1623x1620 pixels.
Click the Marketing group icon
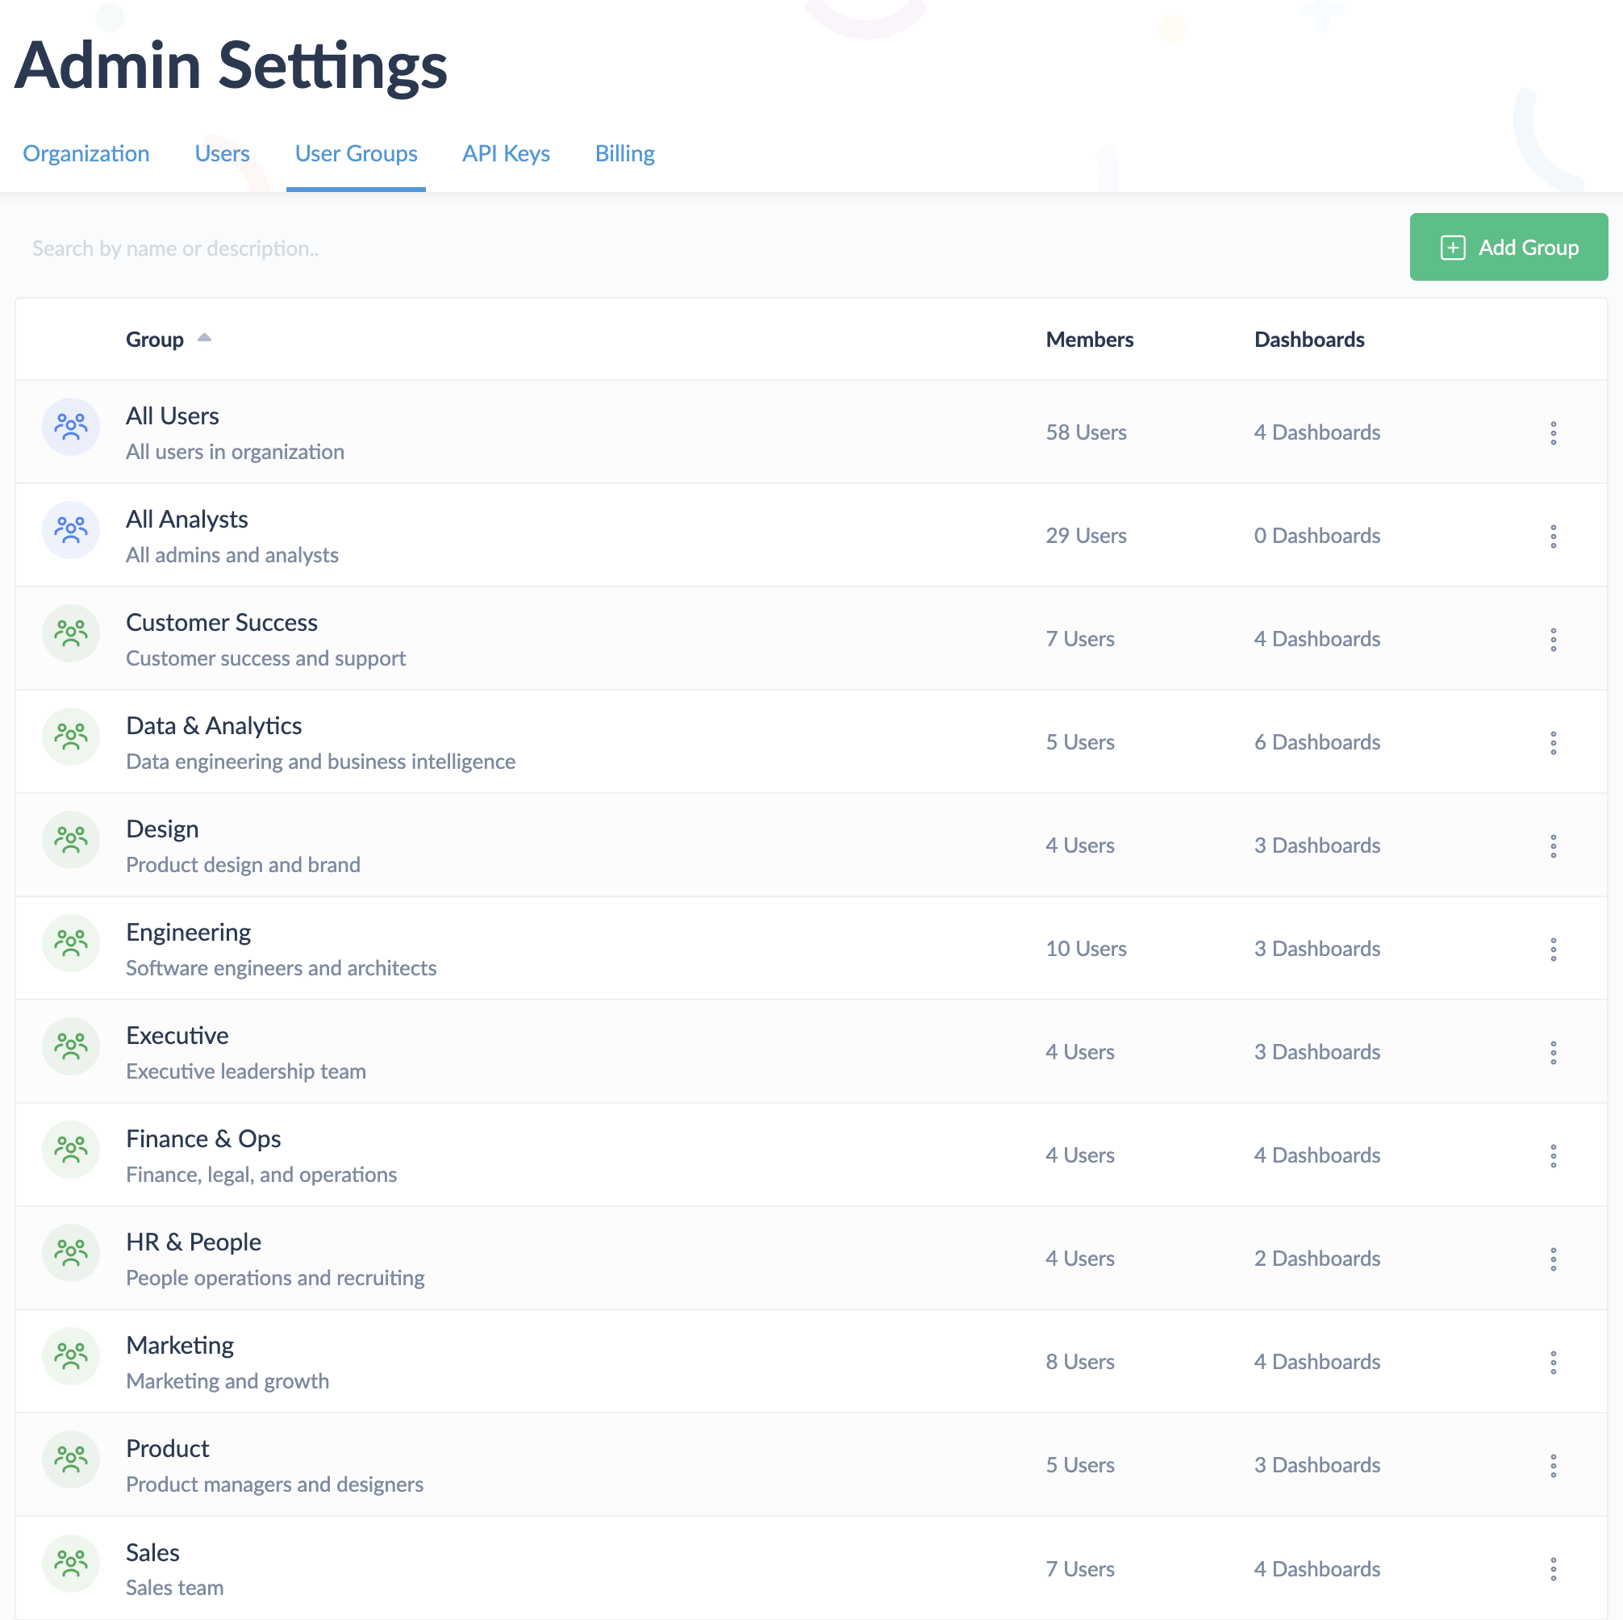point(70,1357)
